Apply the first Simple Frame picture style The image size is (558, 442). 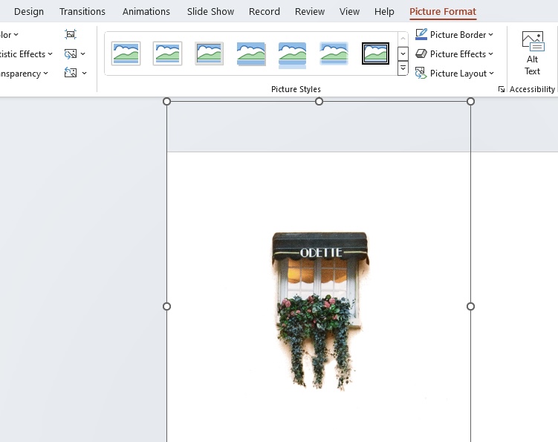[x=126, y=53]
